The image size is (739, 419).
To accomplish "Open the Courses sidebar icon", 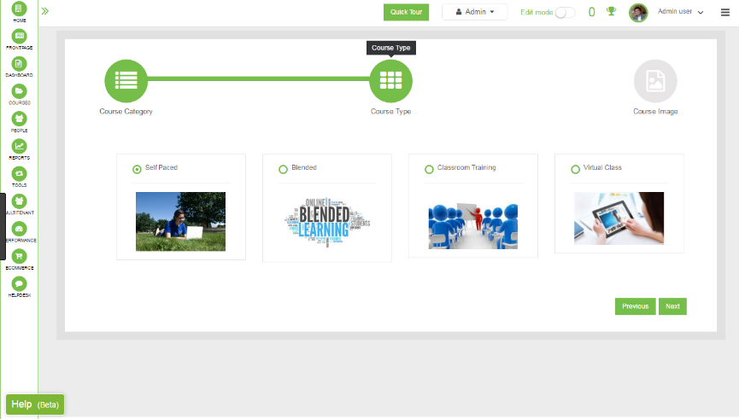I will [19, 91].
